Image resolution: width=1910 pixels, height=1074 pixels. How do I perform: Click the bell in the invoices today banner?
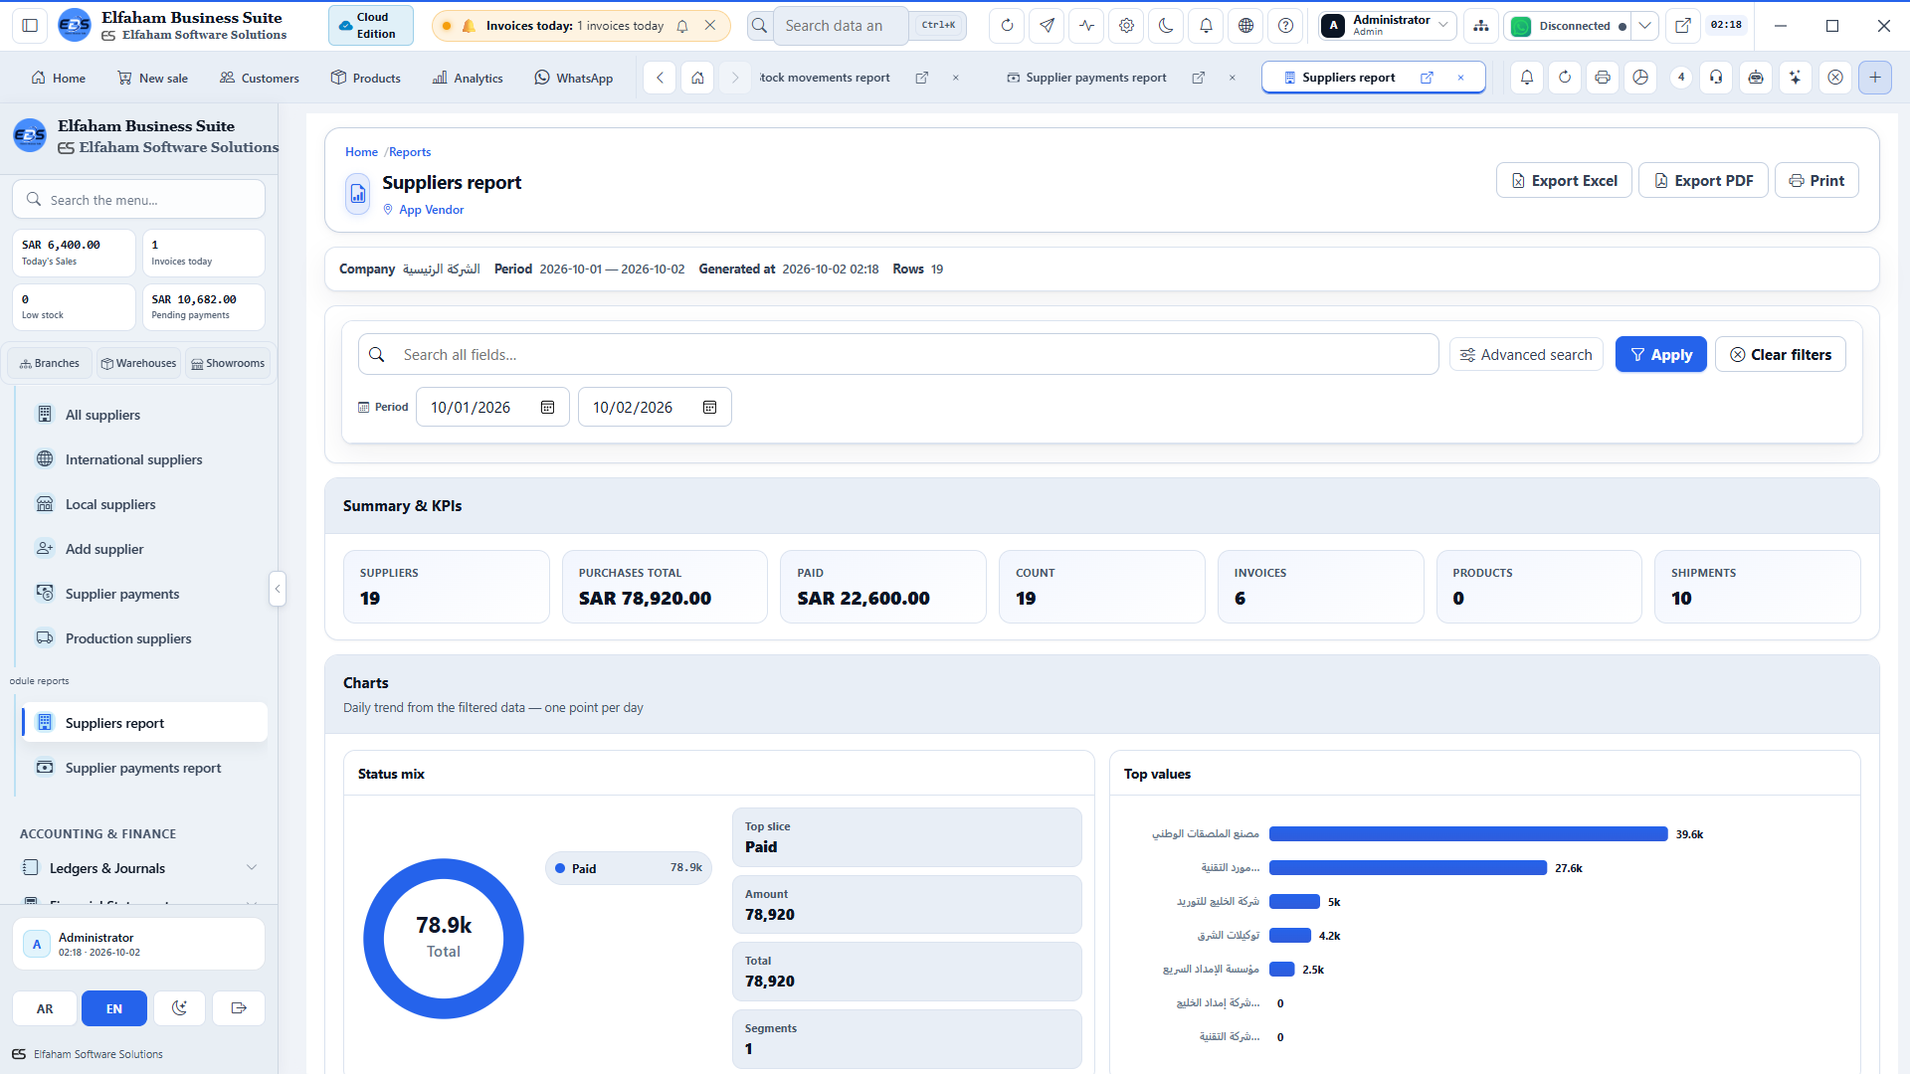682,26
